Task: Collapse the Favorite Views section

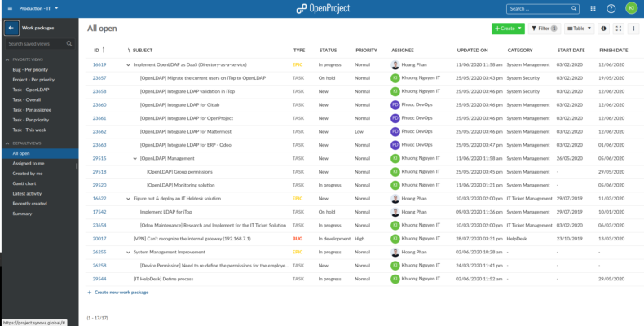Action: [x=5, y=59]
